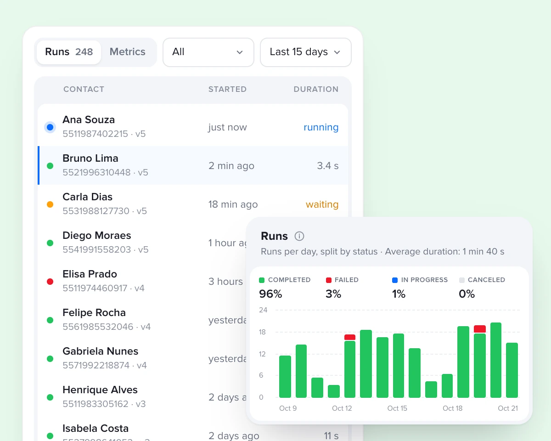Open the All filter dropdown
Viewport: 551px width, 441px height.
coord(208,52)
